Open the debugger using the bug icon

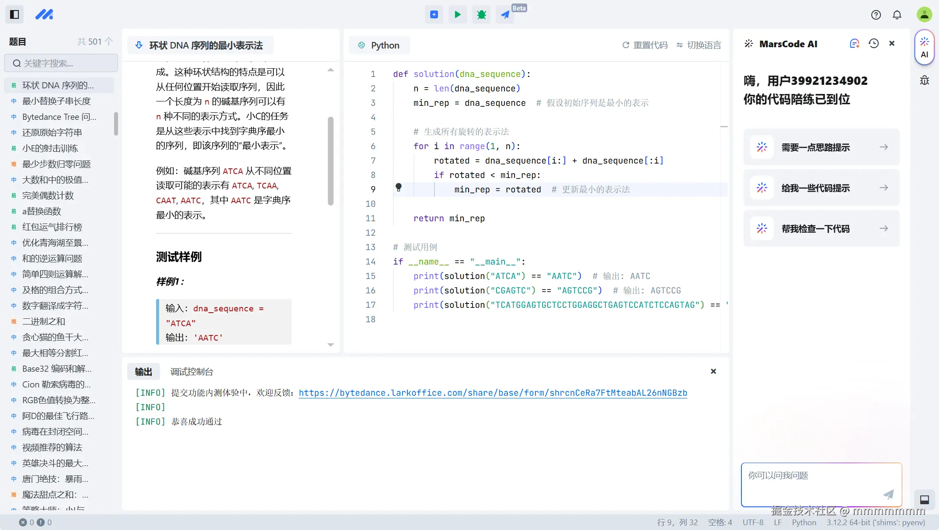point(481,14)
